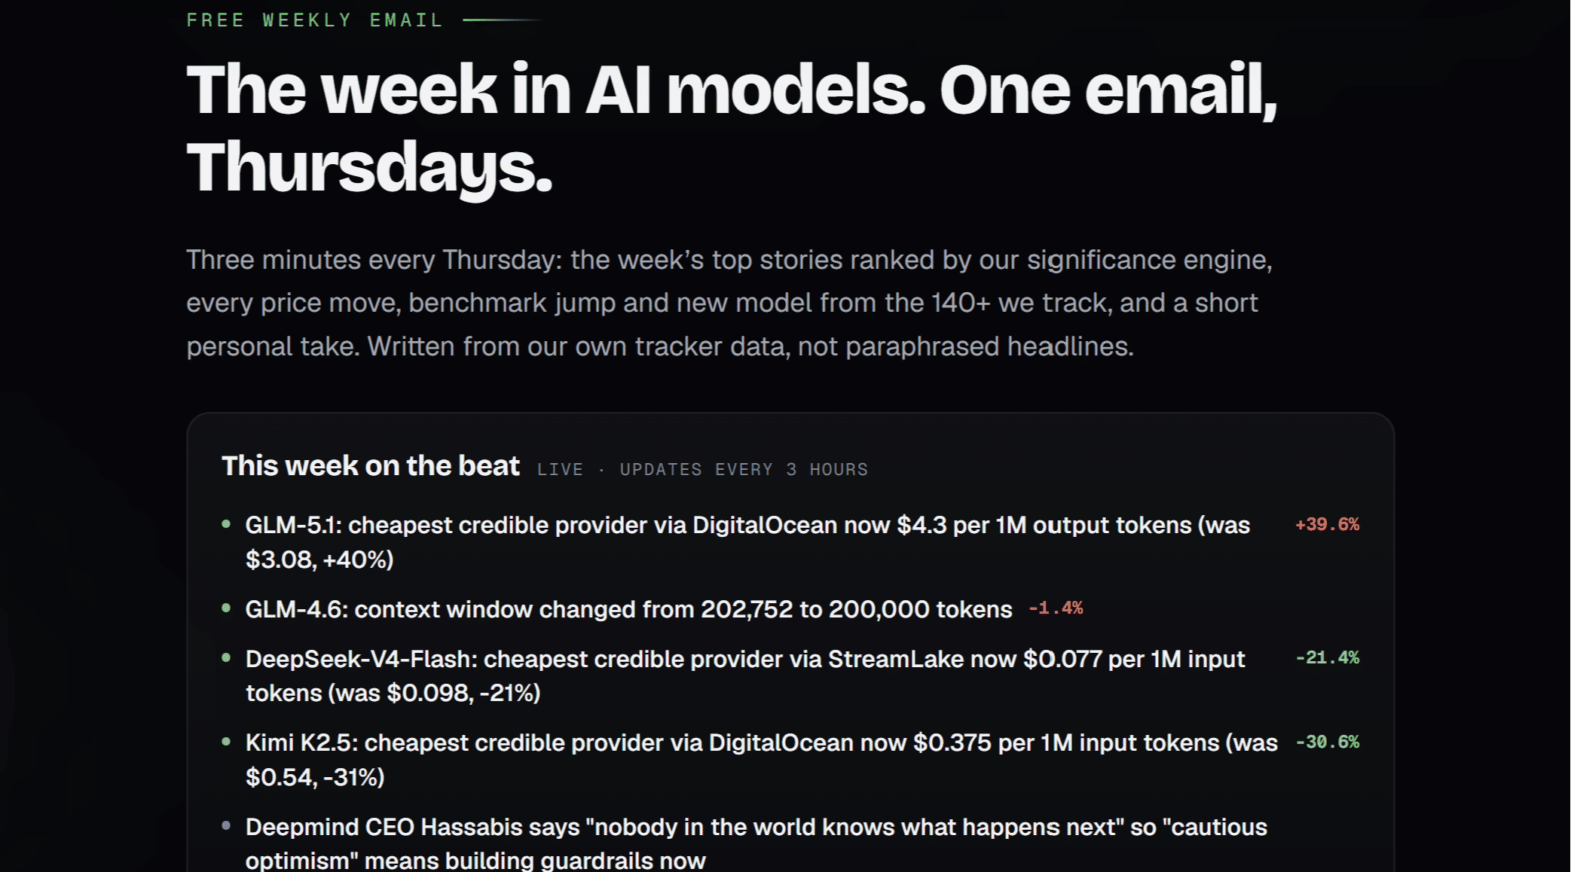Open the Deepmind CEO Hassabis story
The width and height of the screenshot is (1571, 872).
pos(756,843)
